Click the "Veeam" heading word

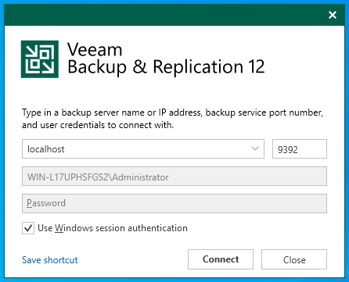pos(95,49)
